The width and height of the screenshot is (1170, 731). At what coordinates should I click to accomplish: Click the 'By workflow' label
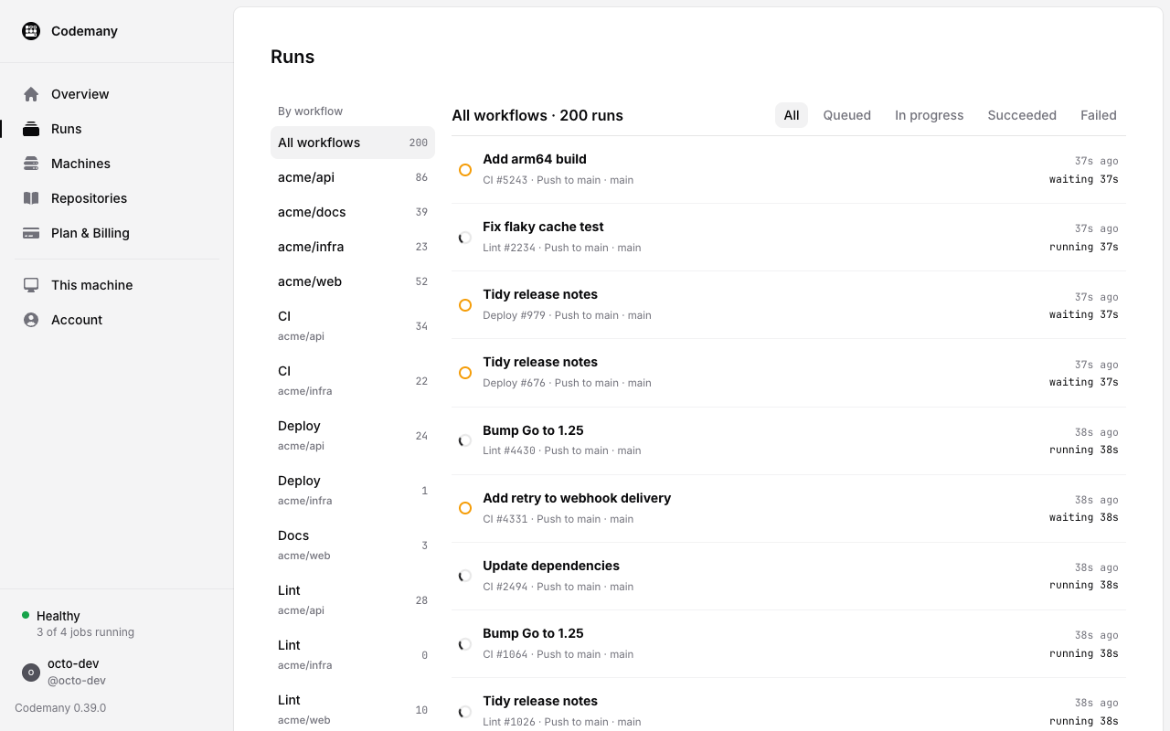click(310, 111)
